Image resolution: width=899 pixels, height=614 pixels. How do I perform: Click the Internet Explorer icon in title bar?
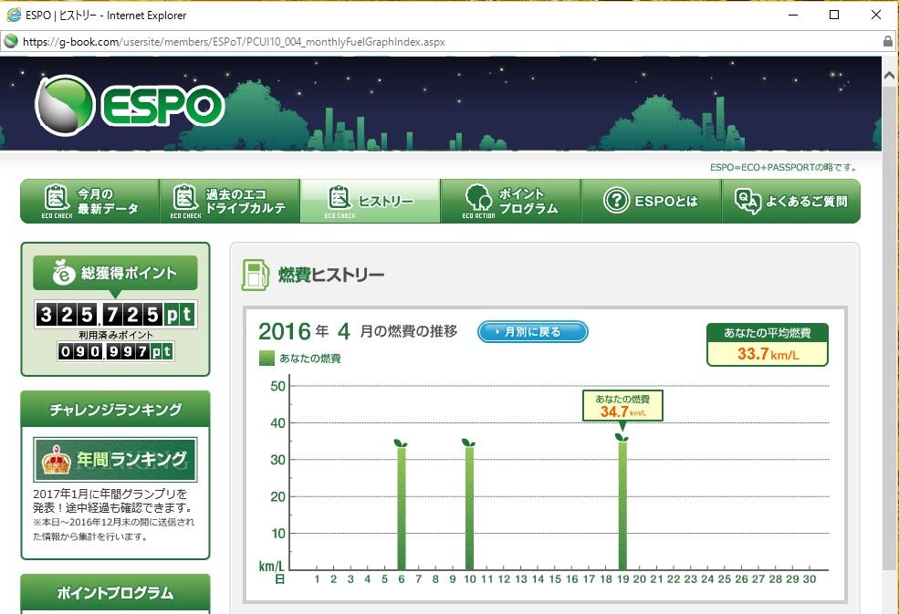(x=13, y=15)
